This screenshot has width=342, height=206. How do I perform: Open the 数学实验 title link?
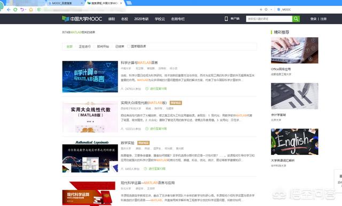(128, 143)
